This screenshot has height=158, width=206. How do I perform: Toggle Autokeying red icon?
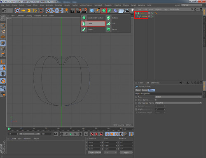(96, 134)
